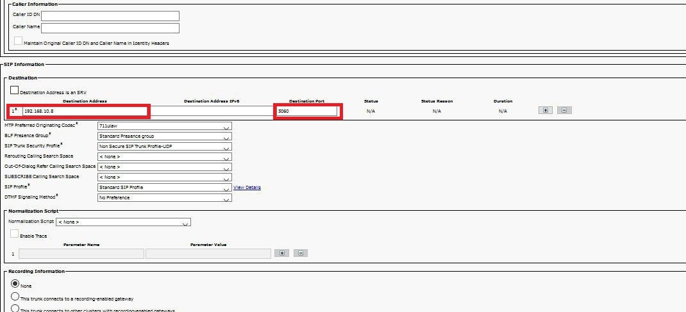Image resolution: width=686 pixels, height=312 pixels.
Task: Click the SIP Information section title
Action: click(24, 64)
